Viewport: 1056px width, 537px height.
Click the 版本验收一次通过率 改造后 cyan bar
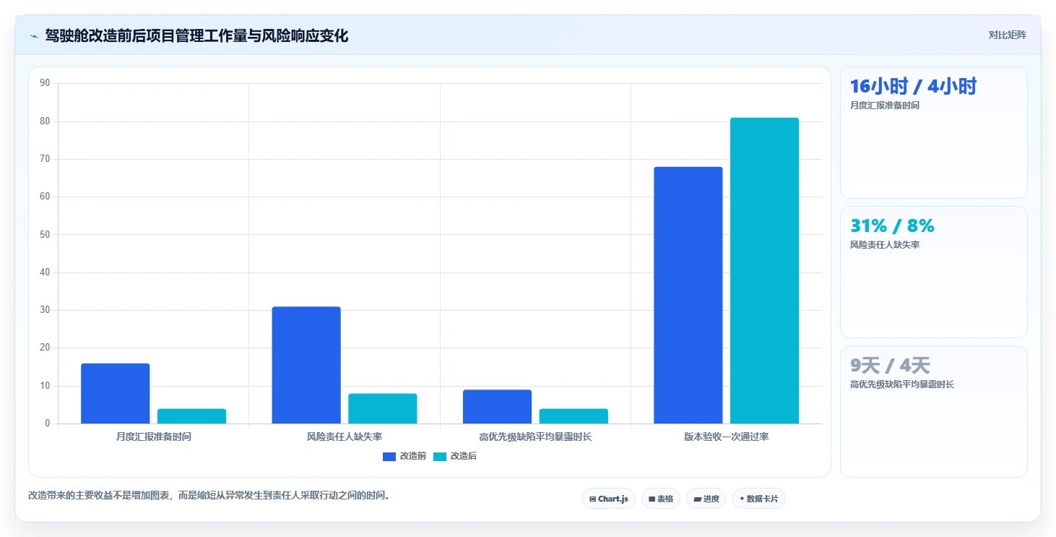pyautogui.click(x=764, y=270)
